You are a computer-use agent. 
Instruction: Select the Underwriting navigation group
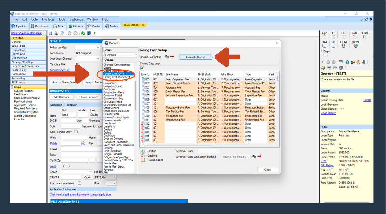pos(28,58)
